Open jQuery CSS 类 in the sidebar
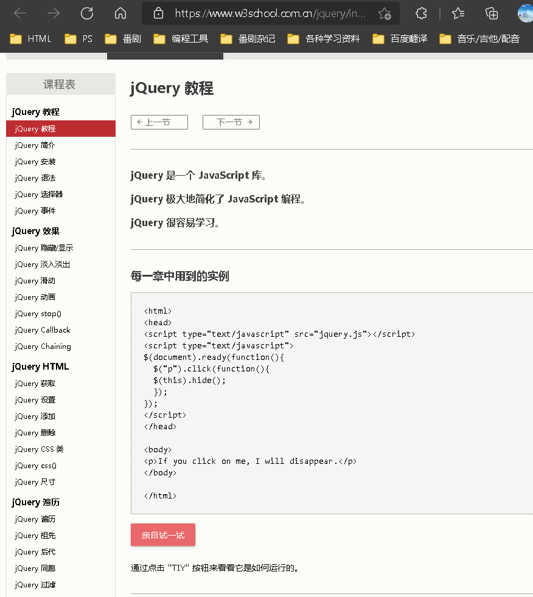Image resolution: width=533 pixels, height=597 pixels. coord(39,449)
